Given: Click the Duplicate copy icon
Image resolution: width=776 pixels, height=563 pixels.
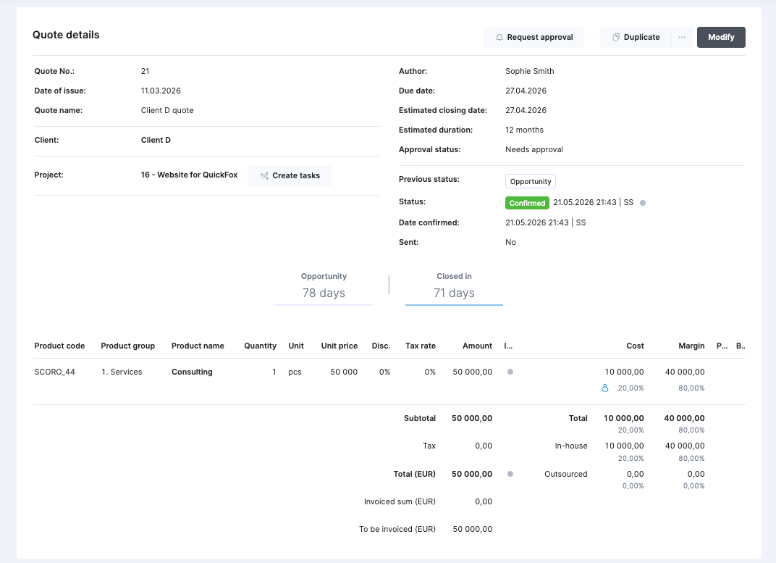Looking at the screenshot, I should click(616, 38).
